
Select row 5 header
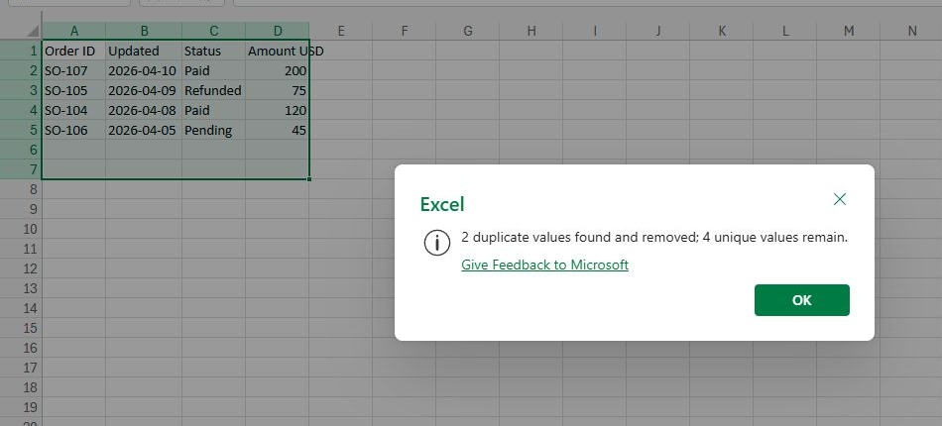pyautogui.click(x=21, y=130)
